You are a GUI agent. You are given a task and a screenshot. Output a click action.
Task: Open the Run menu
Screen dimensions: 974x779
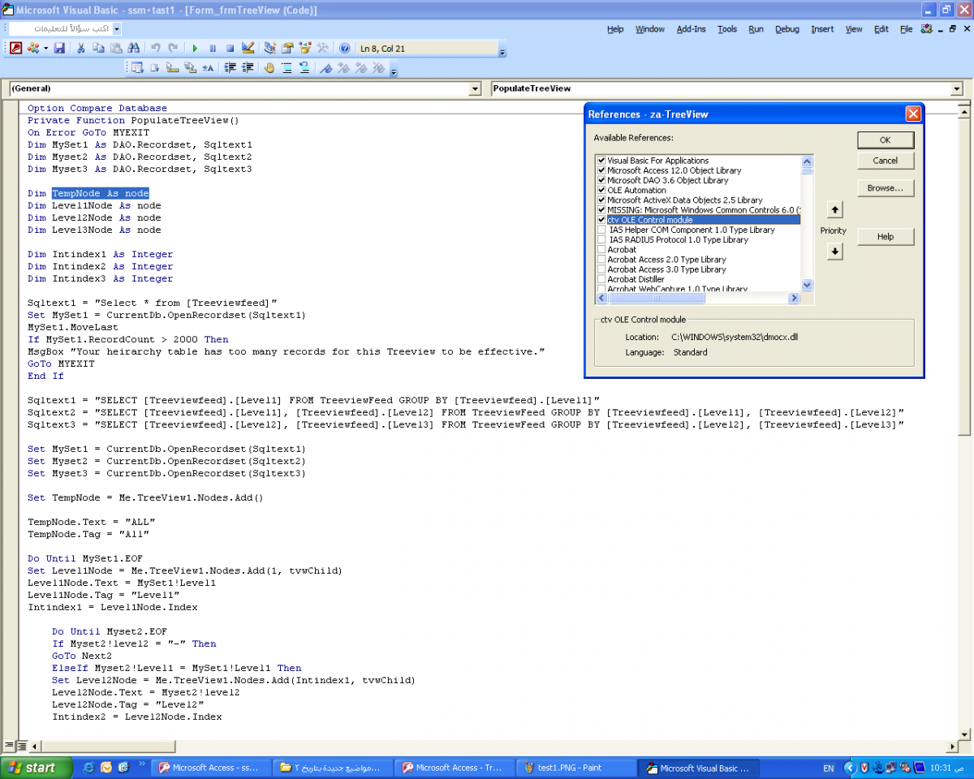click(x=756, y=29)
